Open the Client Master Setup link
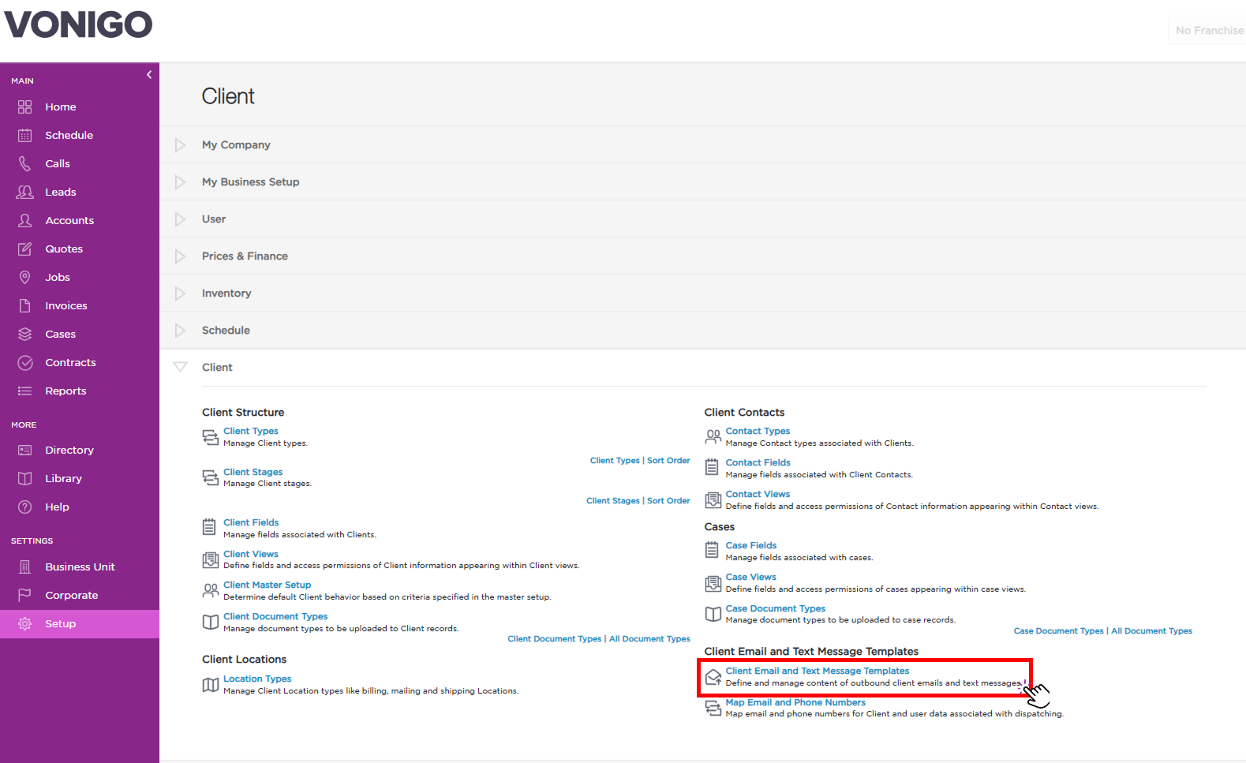The image size is (1246, 763). (267, 585)
